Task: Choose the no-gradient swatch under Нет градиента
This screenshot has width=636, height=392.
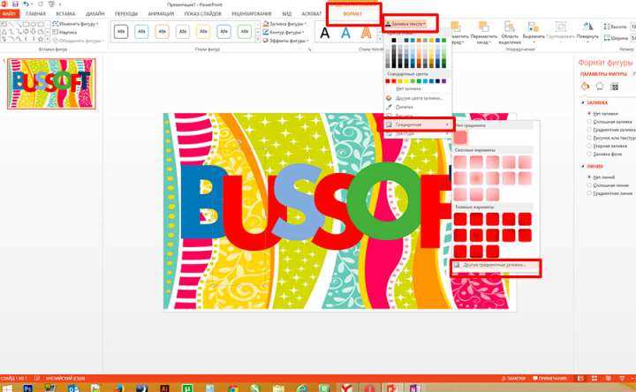Action: pyautogui.click(x=460, y=138)
